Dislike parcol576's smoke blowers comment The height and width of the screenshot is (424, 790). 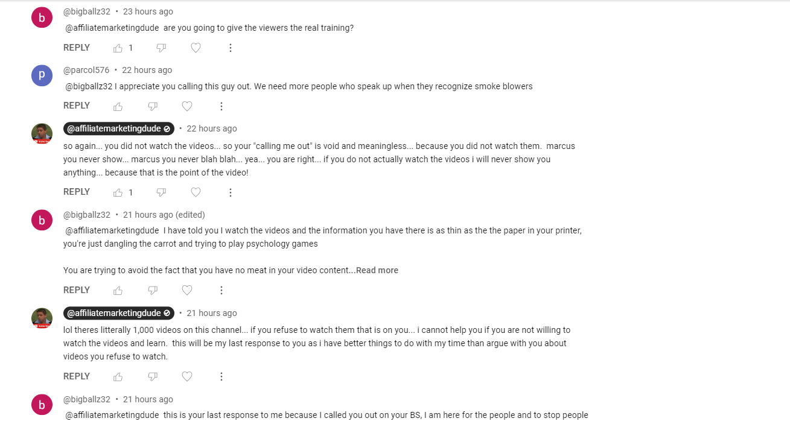tap(153, 107)
